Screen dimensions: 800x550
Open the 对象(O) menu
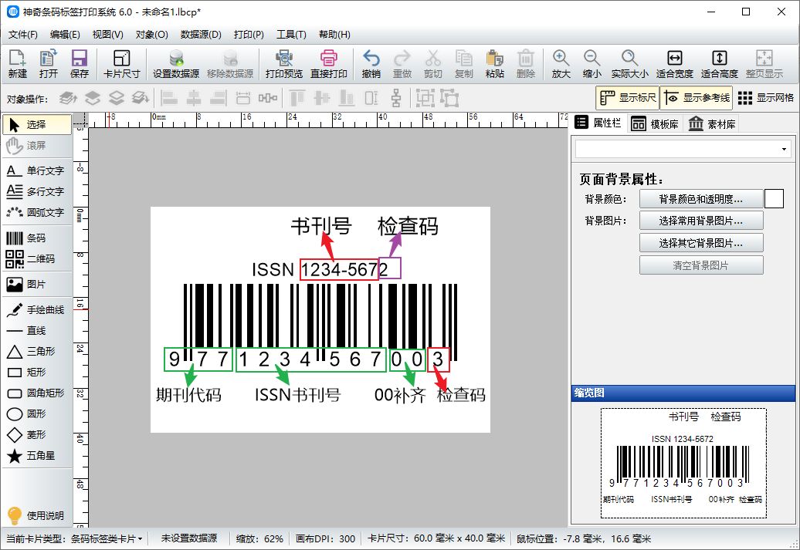151,35
